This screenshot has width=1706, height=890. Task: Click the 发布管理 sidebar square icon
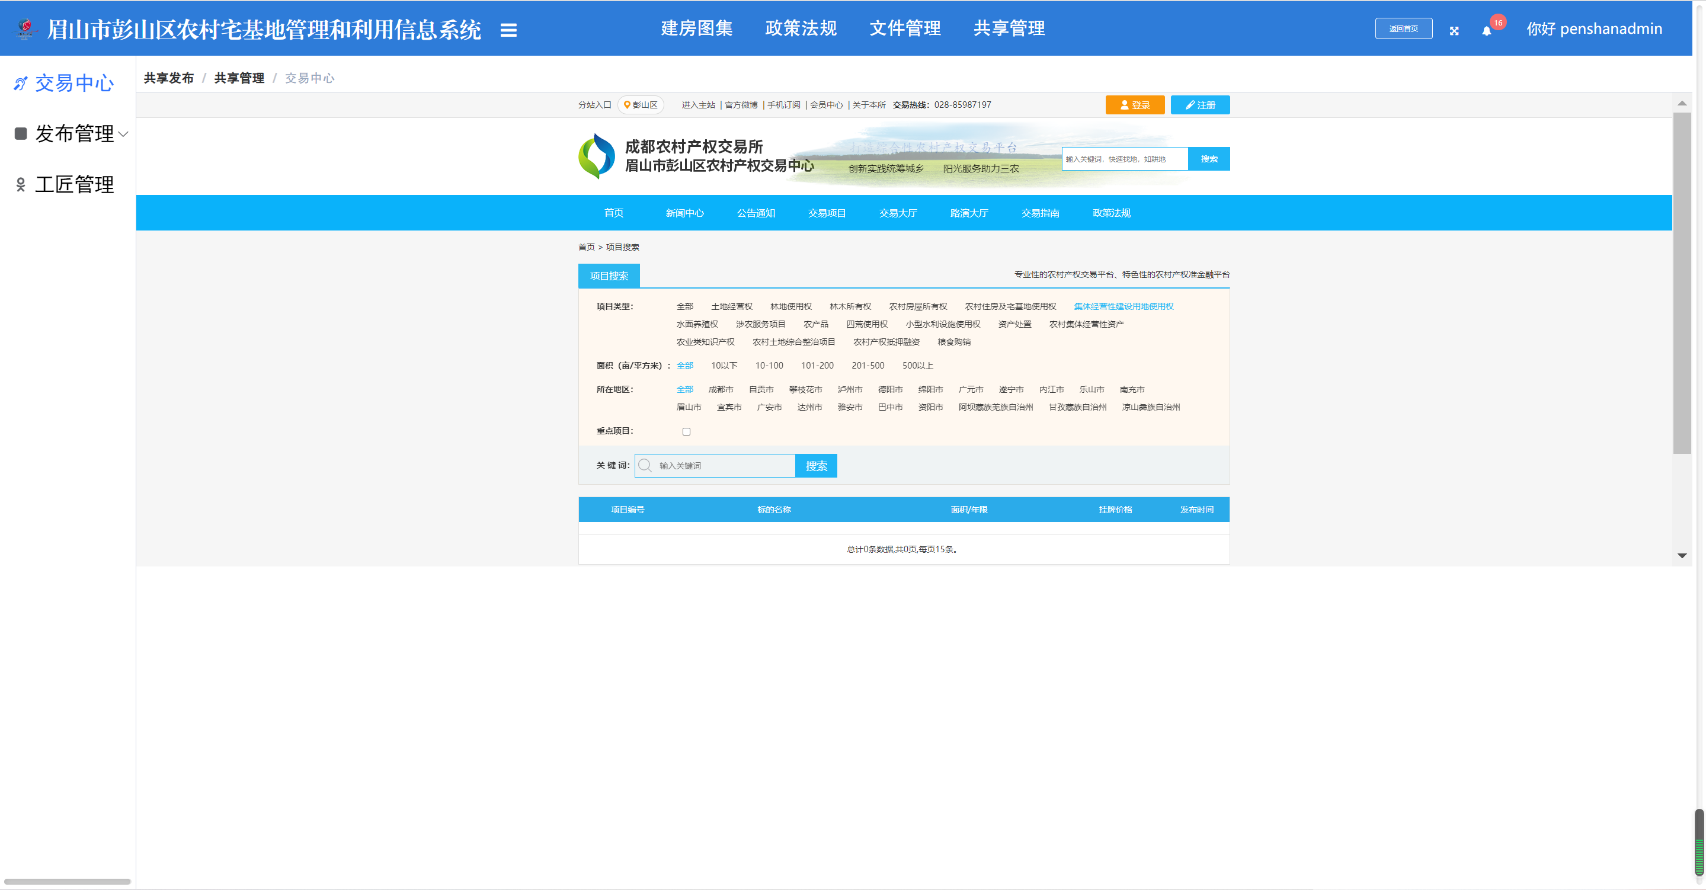tap(21, 134)
